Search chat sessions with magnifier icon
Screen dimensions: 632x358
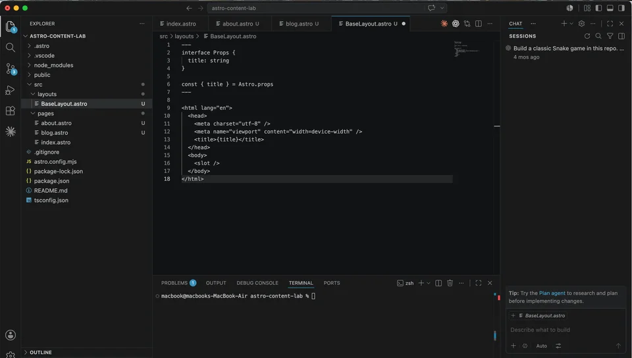click(598, 36)
